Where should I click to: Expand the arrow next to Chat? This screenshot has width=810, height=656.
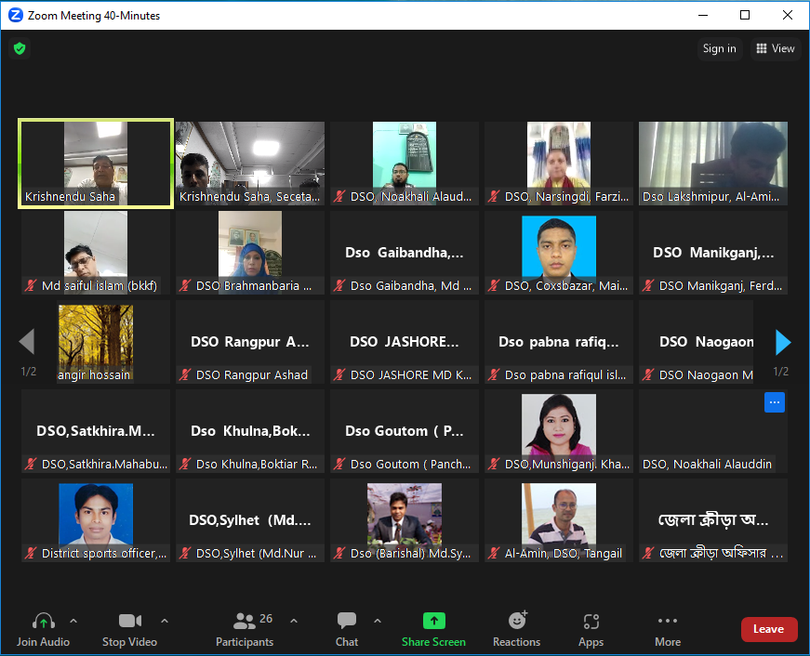click(x=377, y=621)
